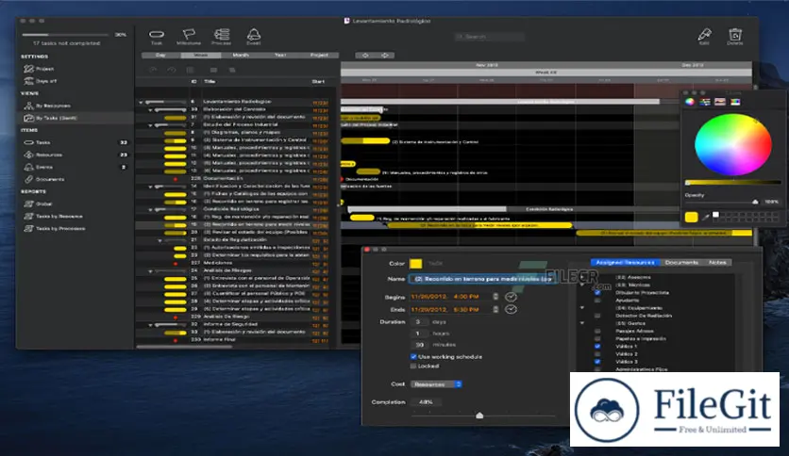This screenshot has height=456, width=789.
Task: Click the Edit pencil icon
Action: (x=704, y=36)
